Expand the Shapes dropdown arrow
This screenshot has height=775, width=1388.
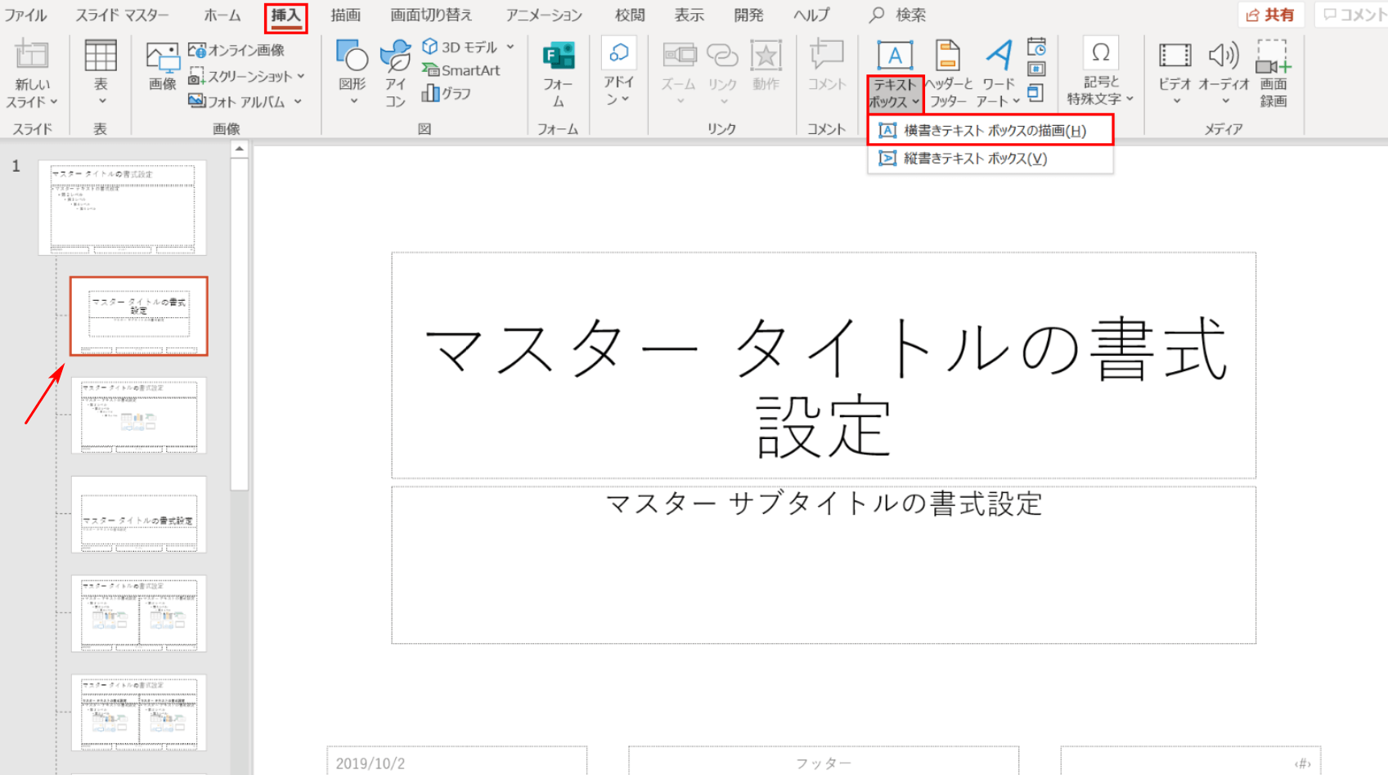tap(354, 101)
